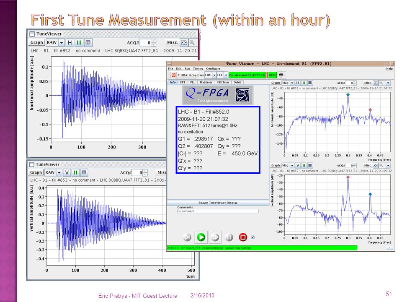This screenshot has height=302, width=402.
Task: Click Spawn TuneViewer Display button
Action: 218,203
